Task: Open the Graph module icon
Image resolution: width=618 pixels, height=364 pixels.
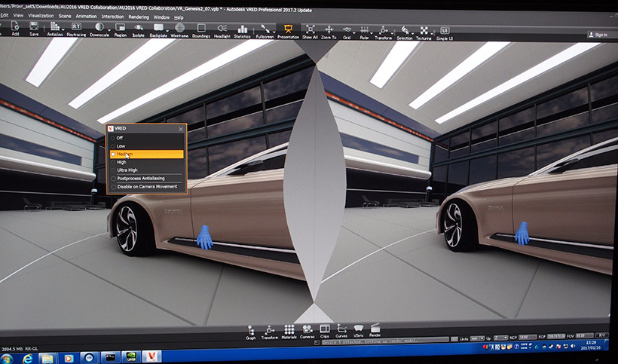Action: 251,330
